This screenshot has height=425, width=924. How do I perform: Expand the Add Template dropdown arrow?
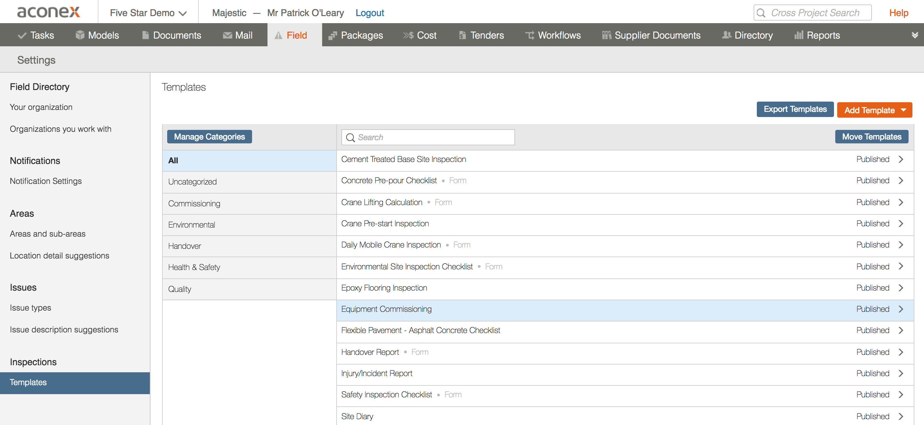(x=903, y=110)
